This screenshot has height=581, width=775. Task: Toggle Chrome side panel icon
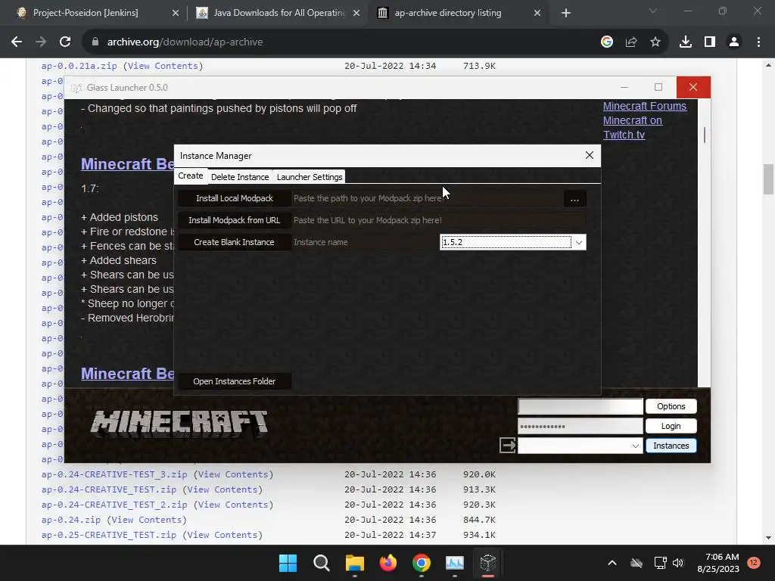point(710,42)
